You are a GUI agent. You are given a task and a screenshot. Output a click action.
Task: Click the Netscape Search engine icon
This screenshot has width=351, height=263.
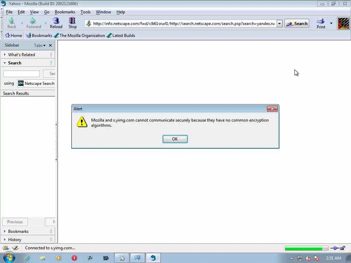(x=21, y=83)
